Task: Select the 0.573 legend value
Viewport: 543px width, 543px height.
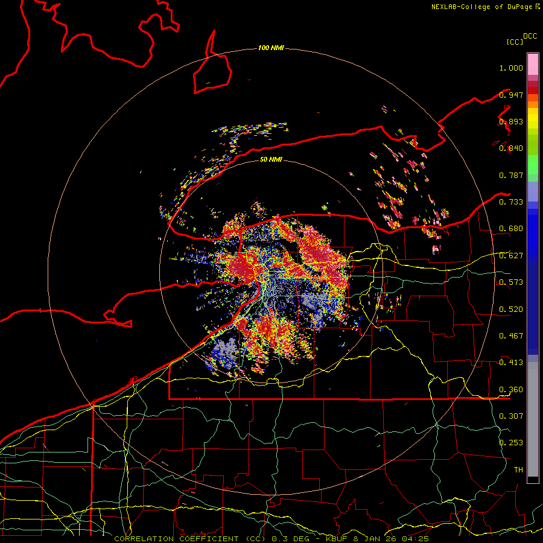Action: tap(511, 282)
